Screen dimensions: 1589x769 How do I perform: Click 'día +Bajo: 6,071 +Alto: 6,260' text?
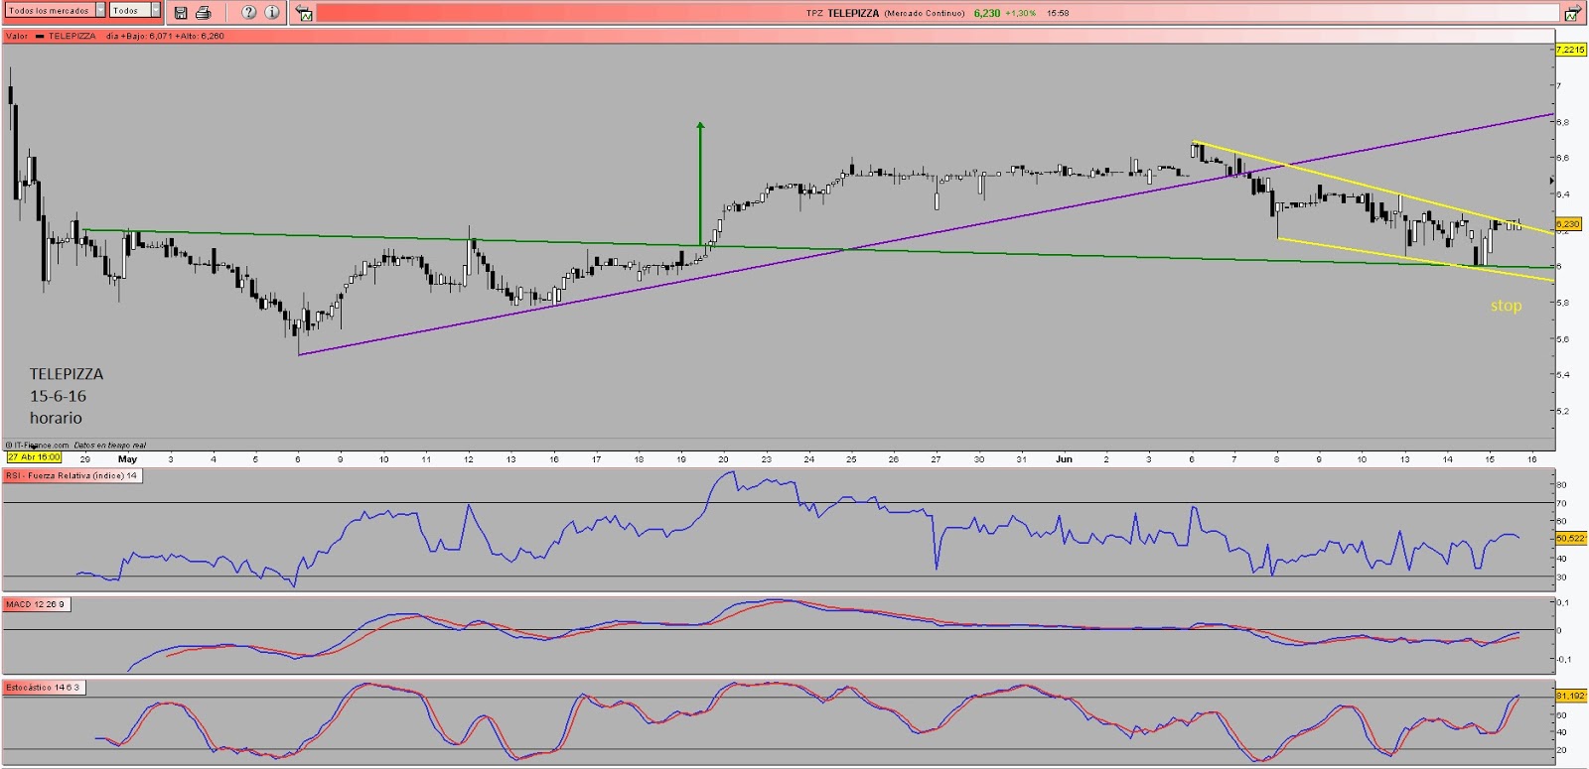pos(166,36)
